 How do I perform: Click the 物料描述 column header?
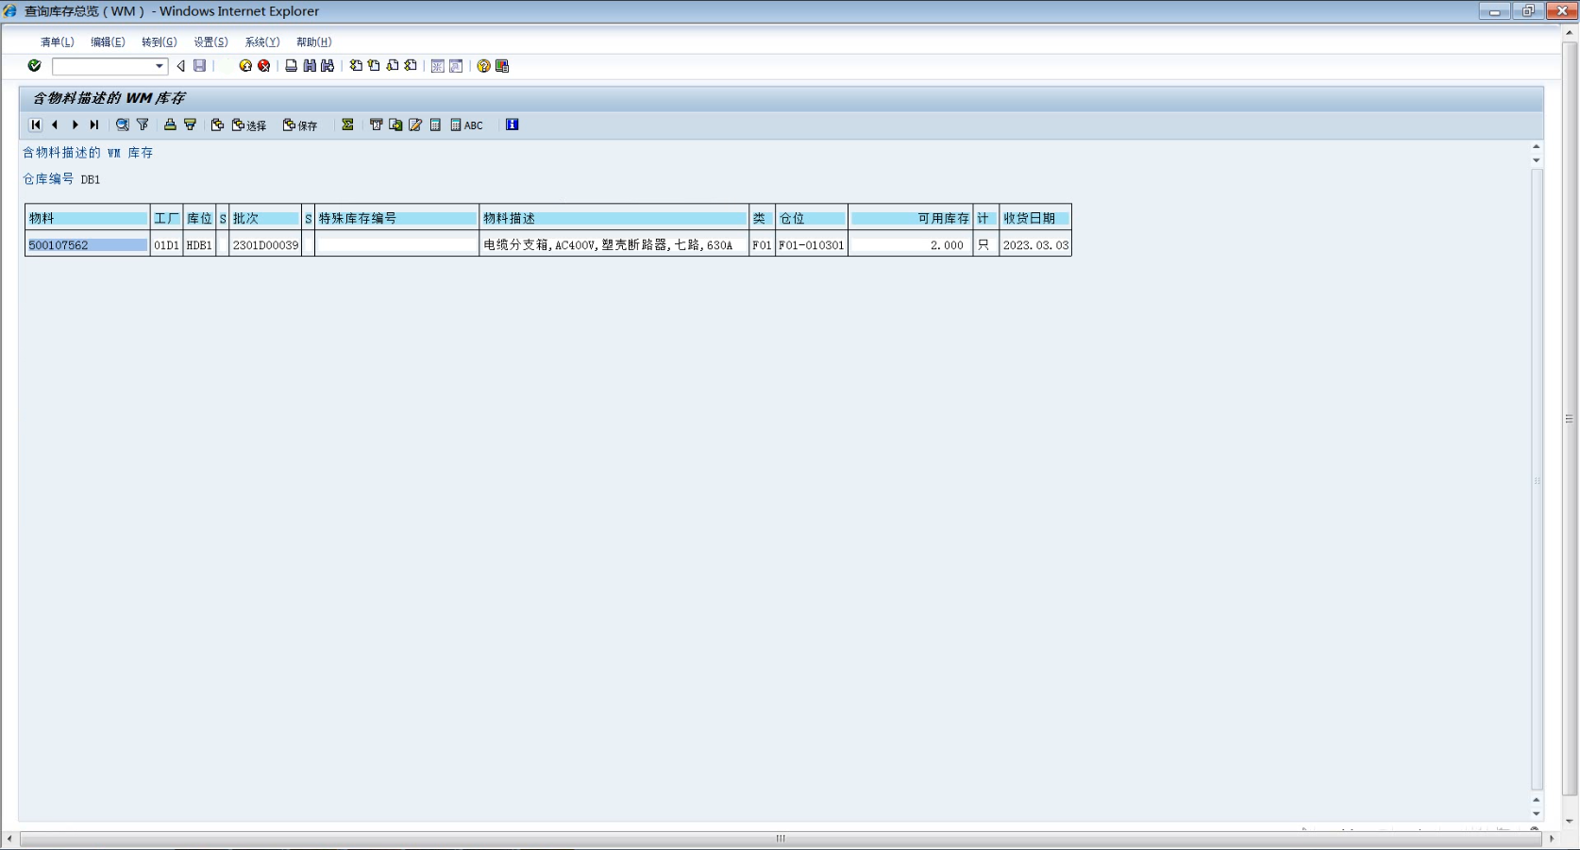click(x=614, y=219)
